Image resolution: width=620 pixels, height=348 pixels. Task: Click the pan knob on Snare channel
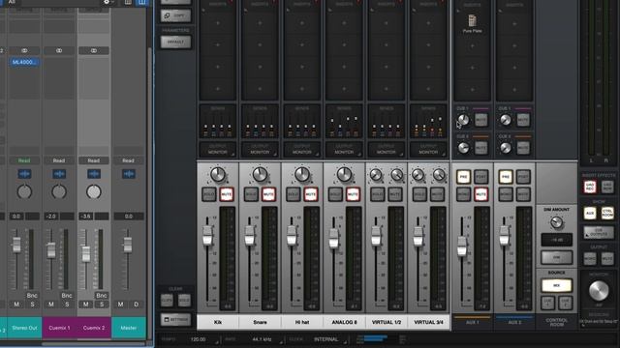260,174
